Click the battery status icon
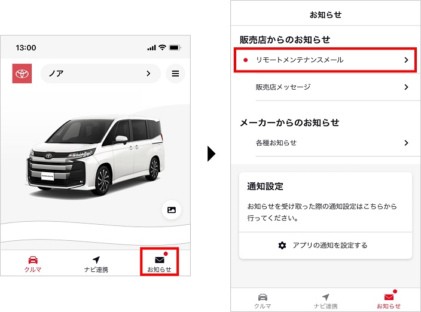 pyautogui.click(x=175, y=47)
